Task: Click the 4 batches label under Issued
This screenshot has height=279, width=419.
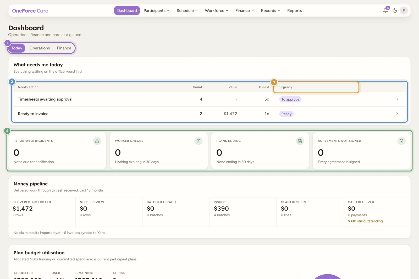Action: pyautogui.click(x=222, y=215)
